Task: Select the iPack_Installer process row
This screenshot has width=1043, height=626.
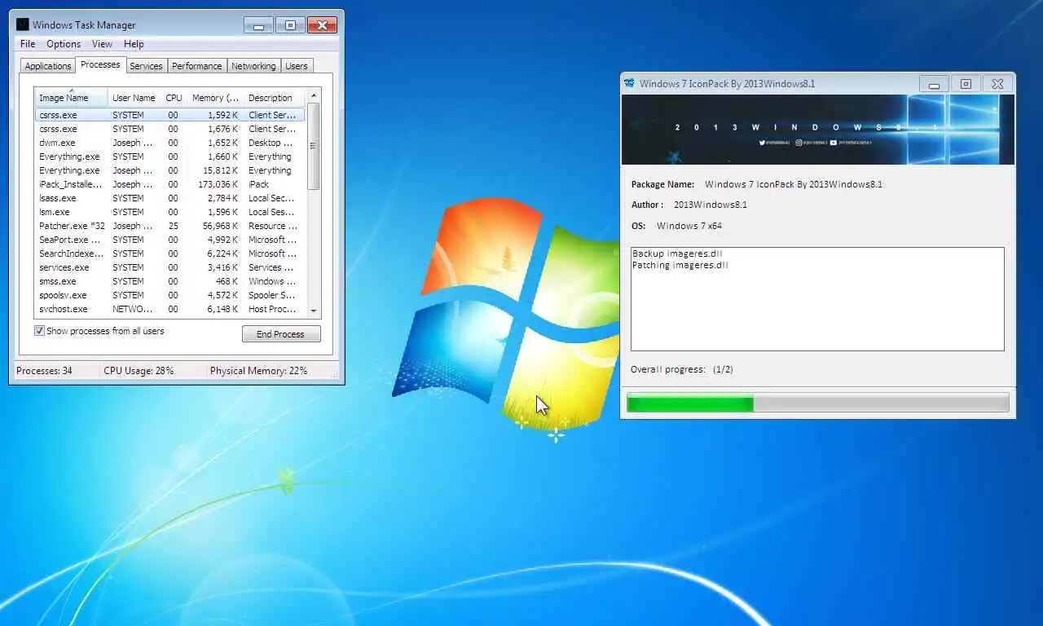Action: click(x=169, y=184)
